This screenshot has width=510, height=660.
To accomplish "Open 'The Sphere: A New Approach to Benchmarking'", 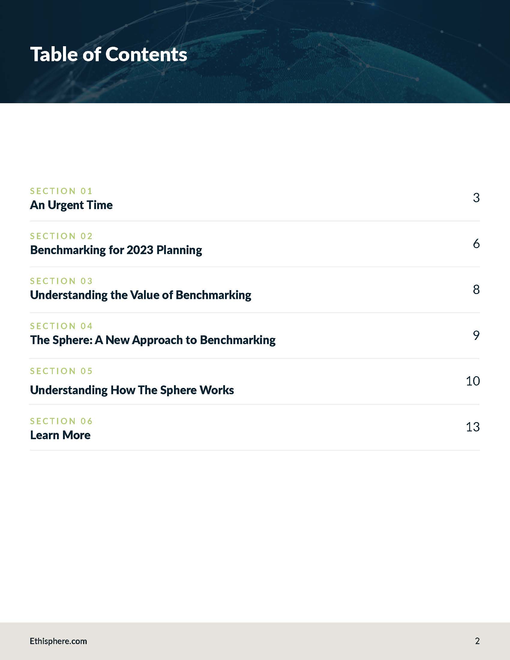I will (153, 340).
